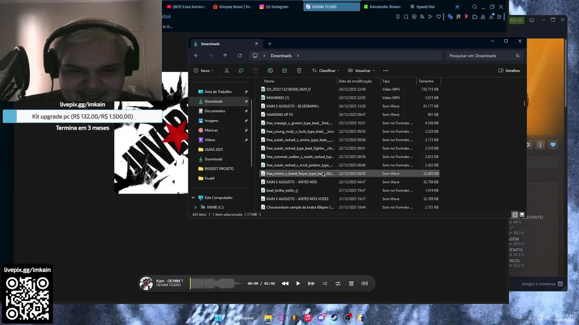Open the Classificar sort dropdown
This screenshot has height=325, width=579.
pos(325,70)
